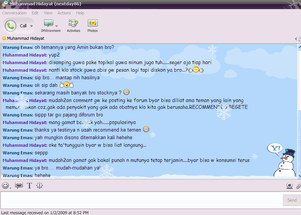Click 'sip bro... mantap nih hasilnya' message

click(x=67, y=78)
